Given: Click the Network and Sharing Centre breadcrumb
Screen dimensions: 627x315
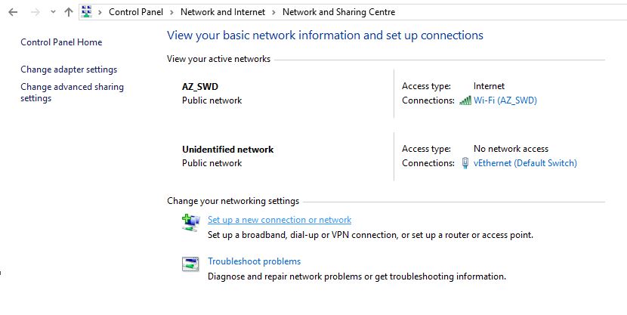Looking at the screenshot, I should (x=338, y=12).
